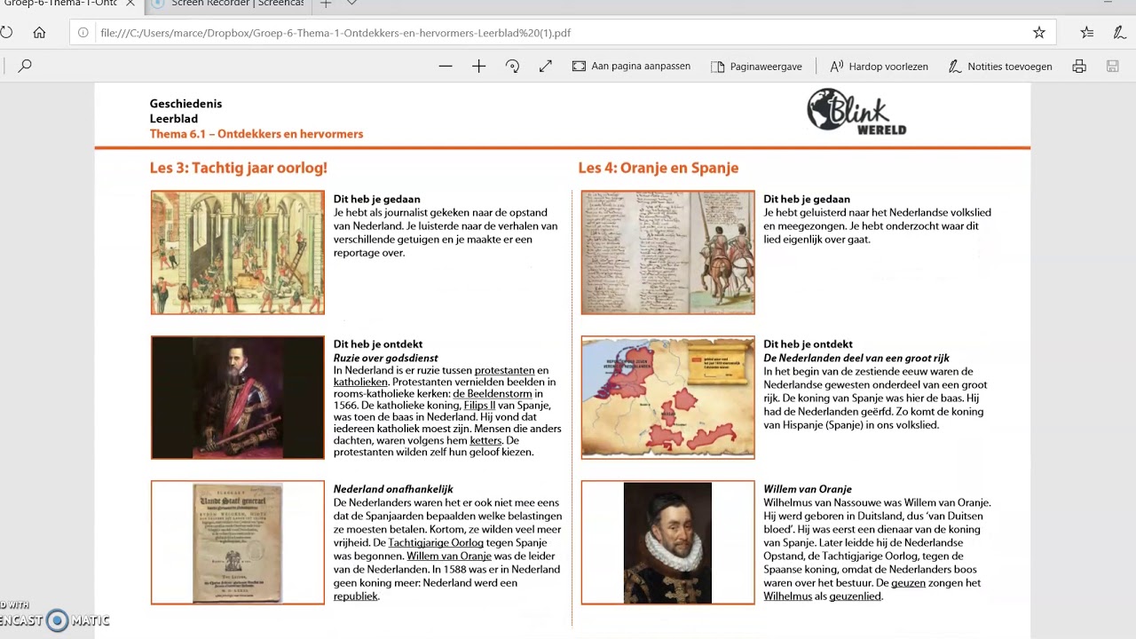The image size is (1136, 639).
Task: Click the site info icon in address bar
Action: click(83, 33)
